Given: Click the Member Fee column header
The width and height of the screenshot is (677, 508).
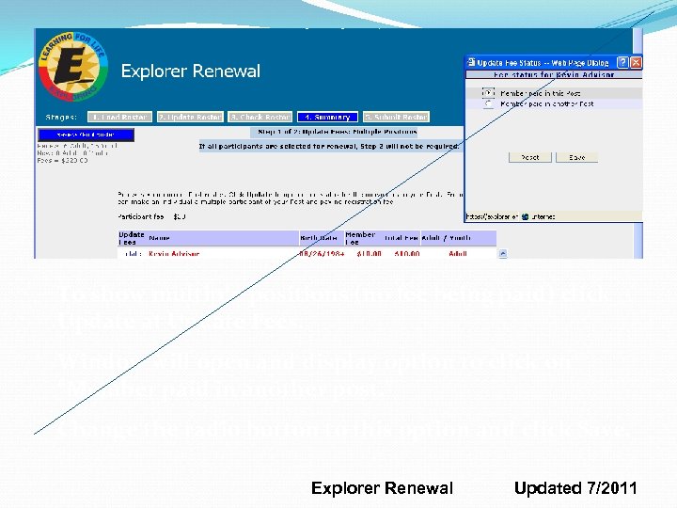Looking at the screenshot, I should 360,238.
